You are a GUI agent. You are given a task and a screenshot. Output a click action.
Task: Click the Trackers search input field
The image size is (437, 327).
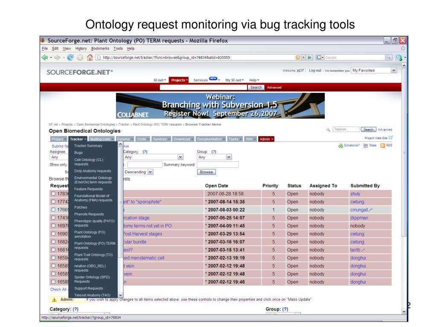(346, 129)
